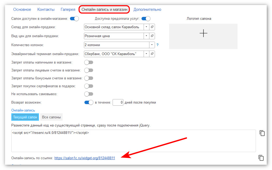Open the online sales warehouse record via its open icon

[152, 27]
